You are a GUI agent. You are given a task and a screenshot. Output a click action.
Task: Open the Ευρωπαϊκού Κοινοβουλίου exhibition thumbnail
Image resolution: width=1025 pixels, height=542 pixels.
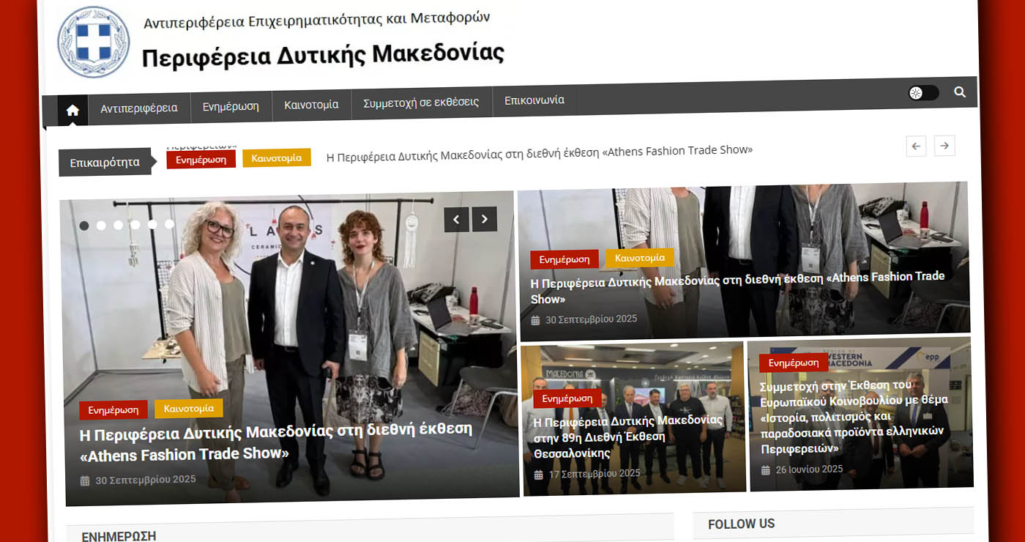(860, 415)
